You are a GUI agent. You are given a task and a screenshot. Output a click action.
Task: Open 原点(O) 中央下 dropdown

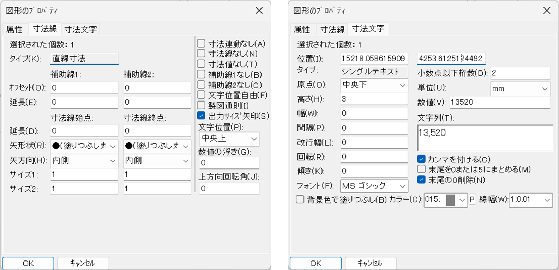[x=374, y=85]
